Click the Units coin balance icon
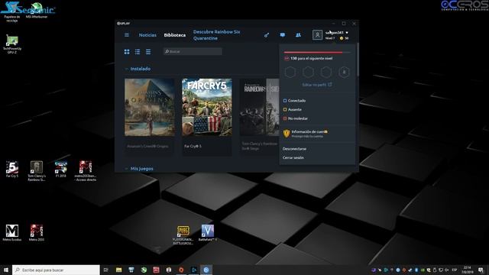Screen dimensions: 489x275 coord(342,38)
